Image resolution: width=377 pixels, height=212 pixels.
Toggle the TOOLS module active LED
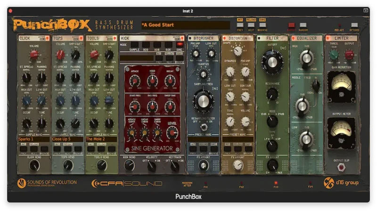click(115, 38)
